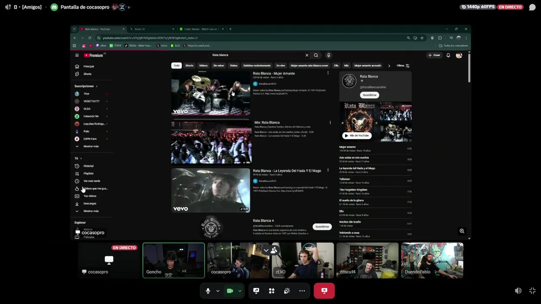Click the zoom magnifier icon on stream
The image size is (541, 304).
point(462,231)
